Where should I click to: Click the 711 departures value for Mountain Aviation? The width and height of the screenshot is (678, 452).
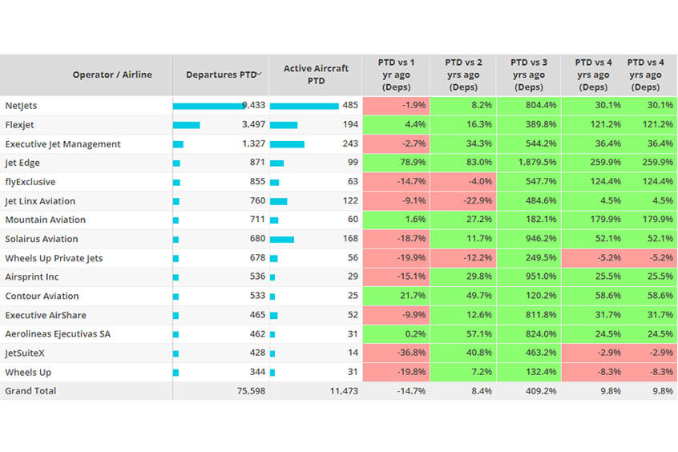tap(257, 220)
